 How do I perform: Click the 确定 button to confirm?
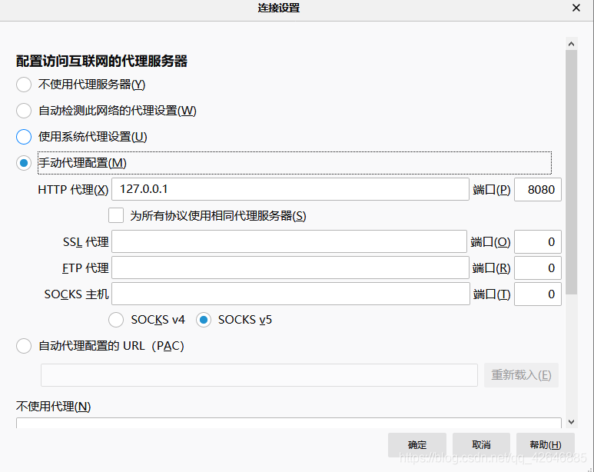[417, 444]
